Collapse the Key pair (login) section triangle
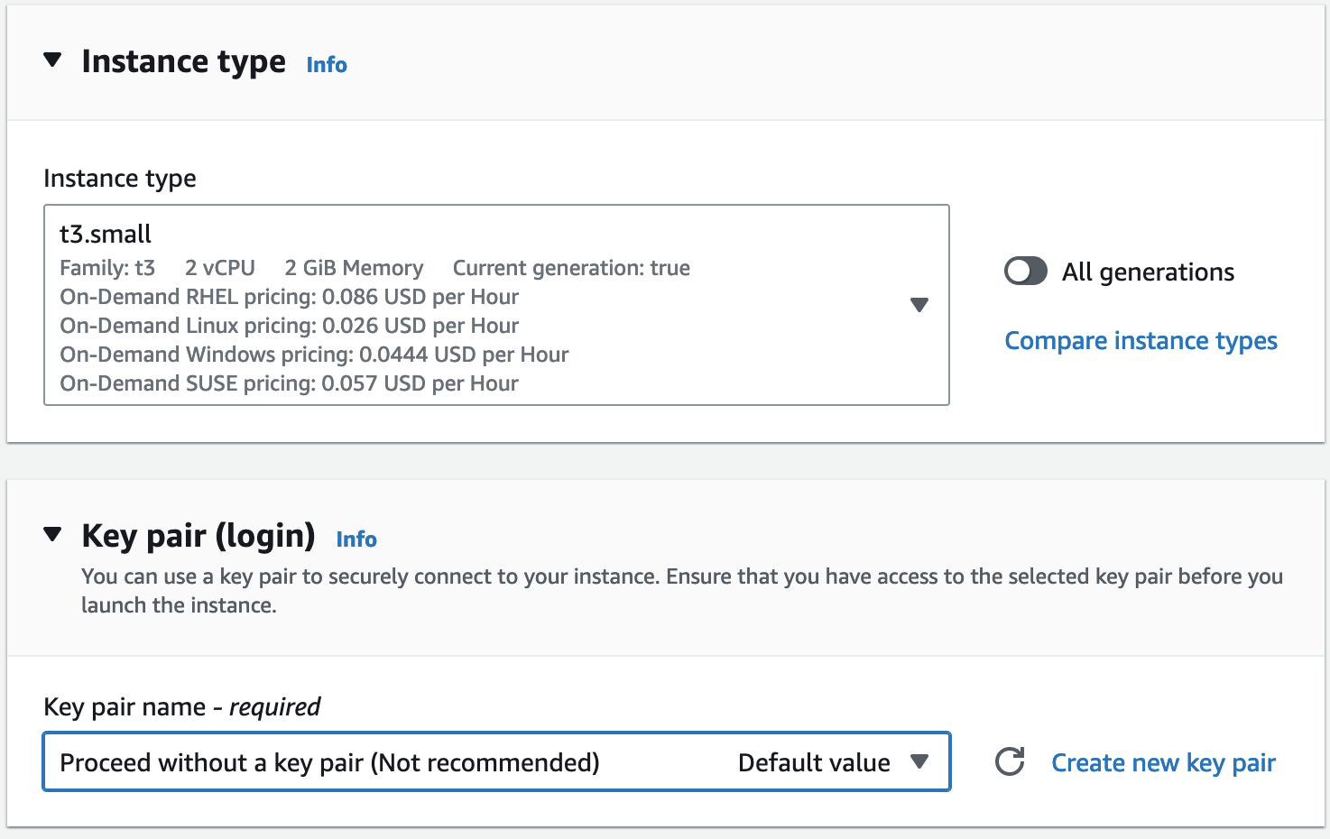This screenshot has height=839, width=1330. pyautogui.click(x=52, y=535)
